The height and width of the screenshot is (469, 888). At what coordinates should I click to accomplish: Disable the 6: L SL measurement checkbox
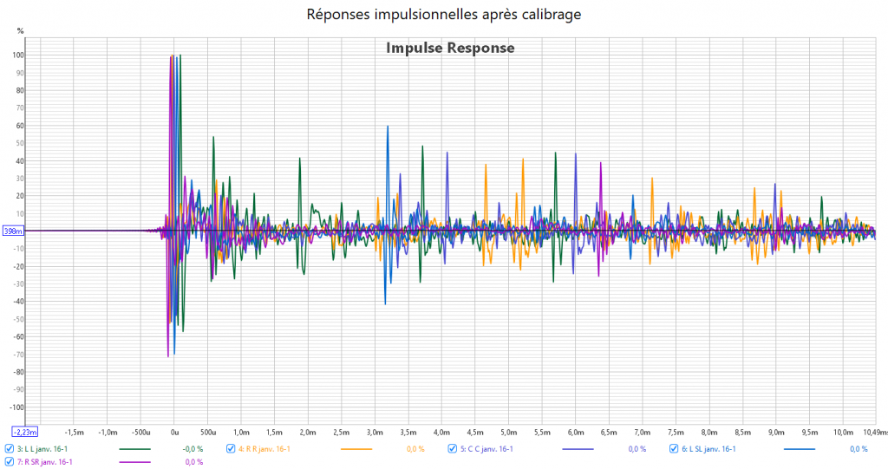point(674,449)
